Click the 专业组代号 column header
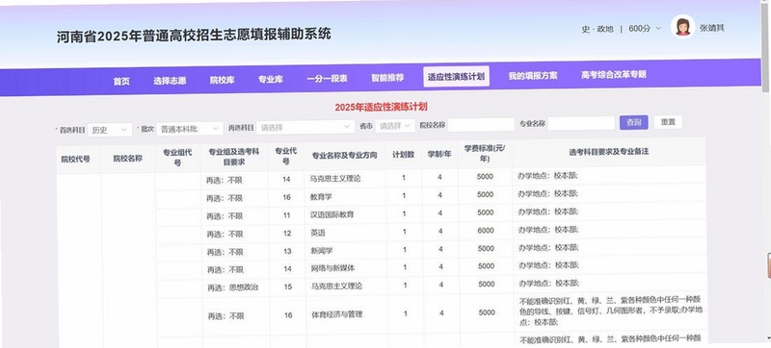This screenshot has height=348, width=771. [x=177, y=158]
